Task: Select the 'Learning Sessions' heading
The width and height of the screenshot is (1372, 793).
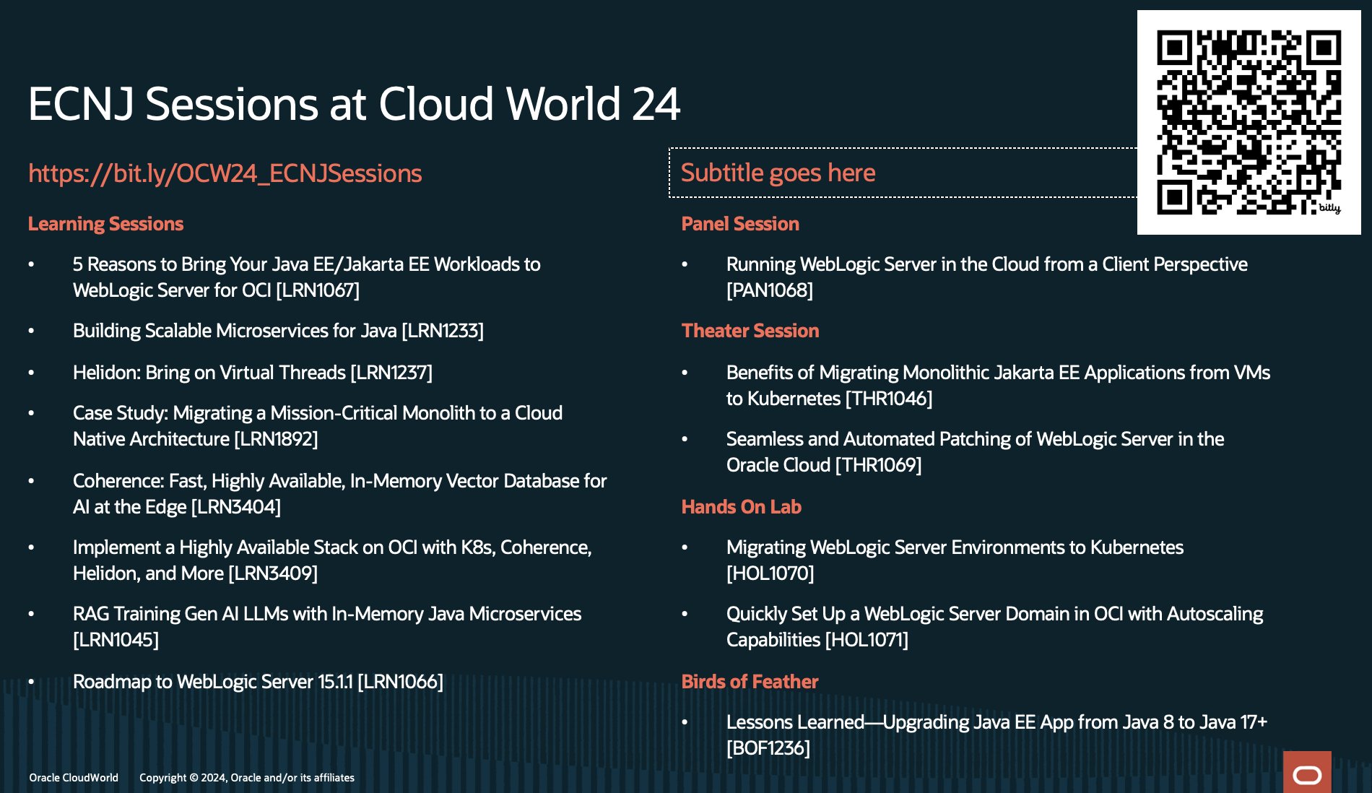Action: [x=105, y=224]
